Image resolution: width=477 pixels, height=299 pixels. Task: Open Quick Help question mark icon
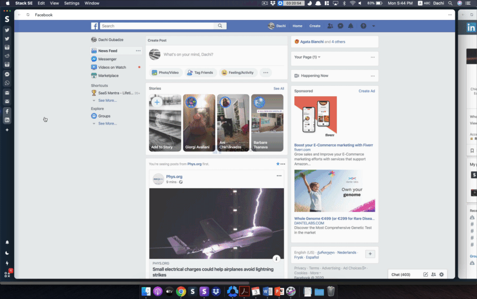[x=363, y=26]
